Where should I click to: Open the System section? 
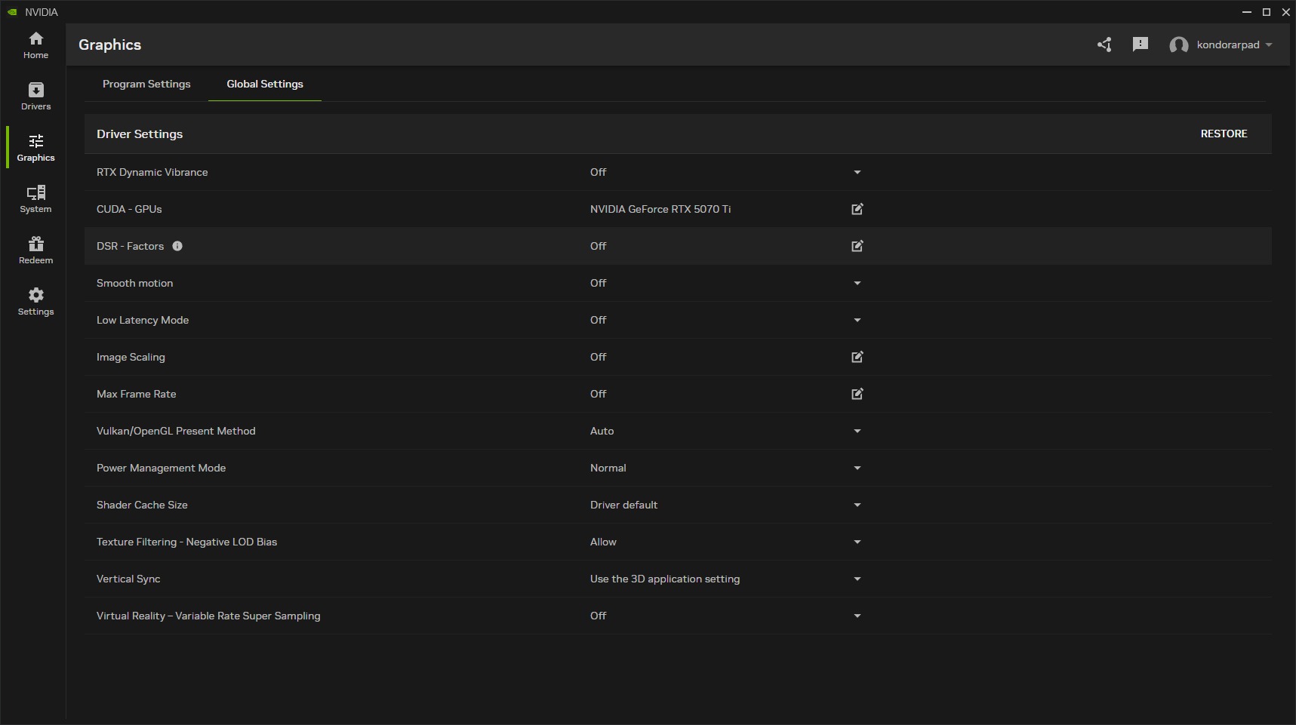[35, 199]
